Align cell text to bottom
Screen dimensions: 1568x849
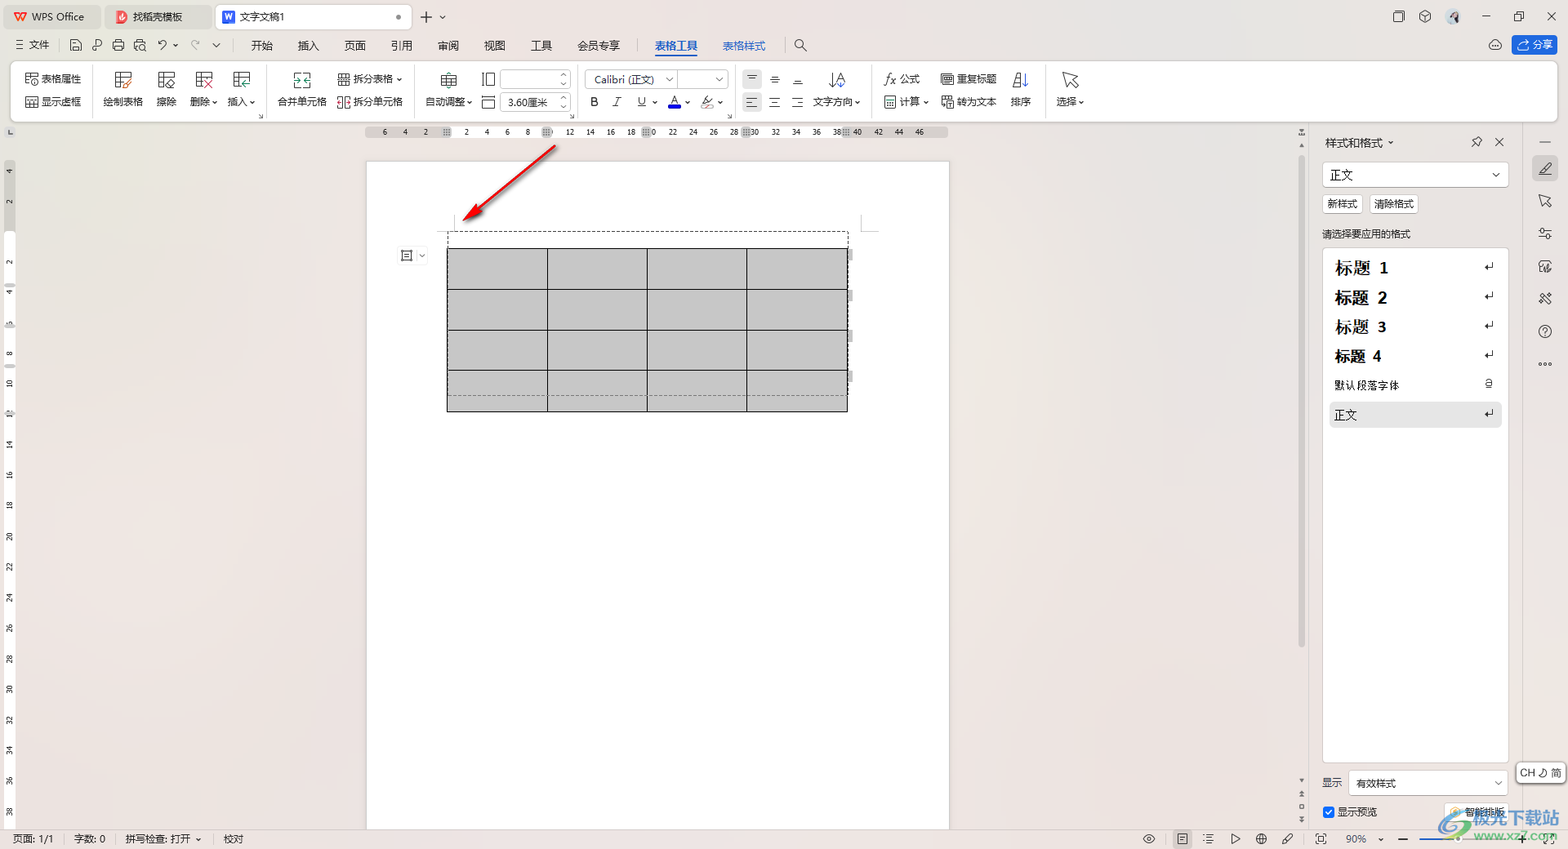click(798, 79)
